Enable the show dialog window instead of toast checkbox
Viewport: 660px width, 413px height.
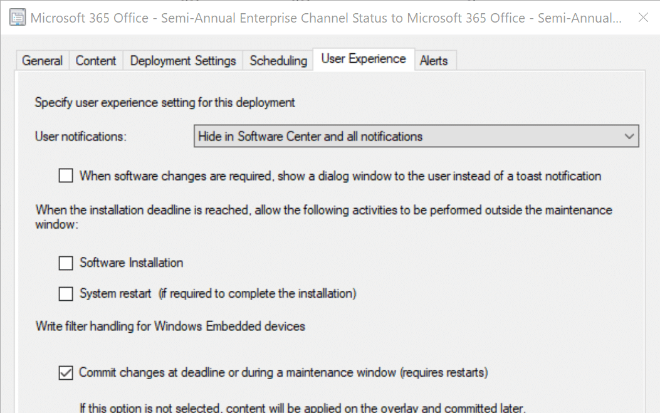click(66, 176)
